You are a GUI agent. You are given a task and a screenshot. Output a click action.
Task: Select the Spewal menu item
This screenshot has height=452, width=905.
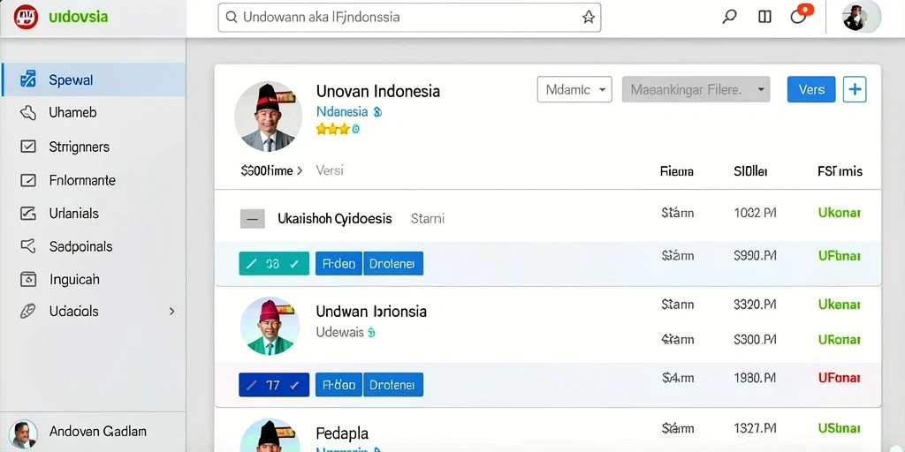click(x=93, y=79)
